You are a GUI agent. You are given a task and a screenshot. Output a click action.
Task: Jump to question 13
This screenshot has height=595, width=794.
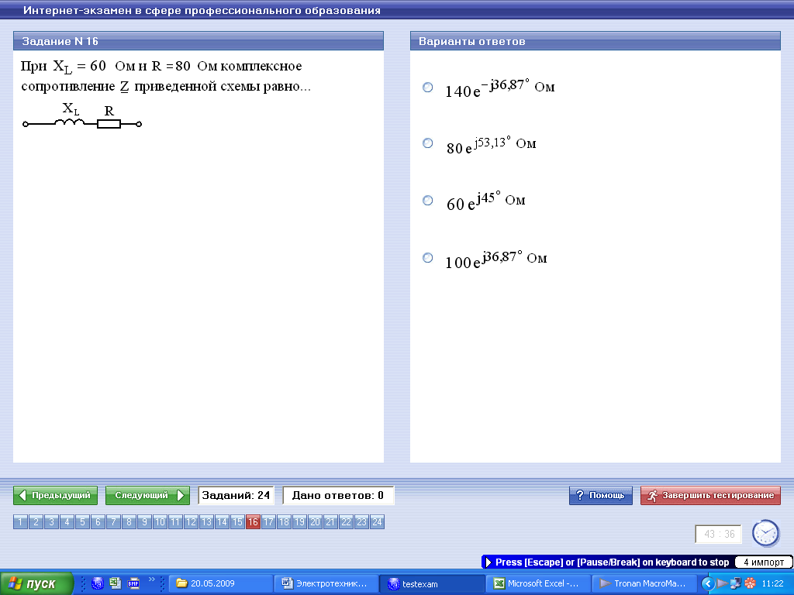point(206,521)
